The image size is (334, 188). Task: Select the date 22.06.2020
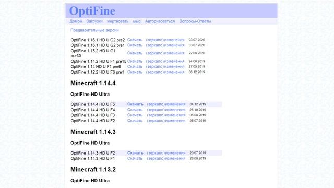point(197,53)
